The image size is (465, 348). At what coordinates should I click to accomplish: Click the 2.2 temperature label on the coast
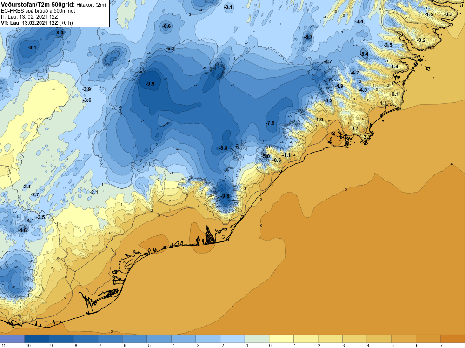pyautogui.click(x=367, y=137)
